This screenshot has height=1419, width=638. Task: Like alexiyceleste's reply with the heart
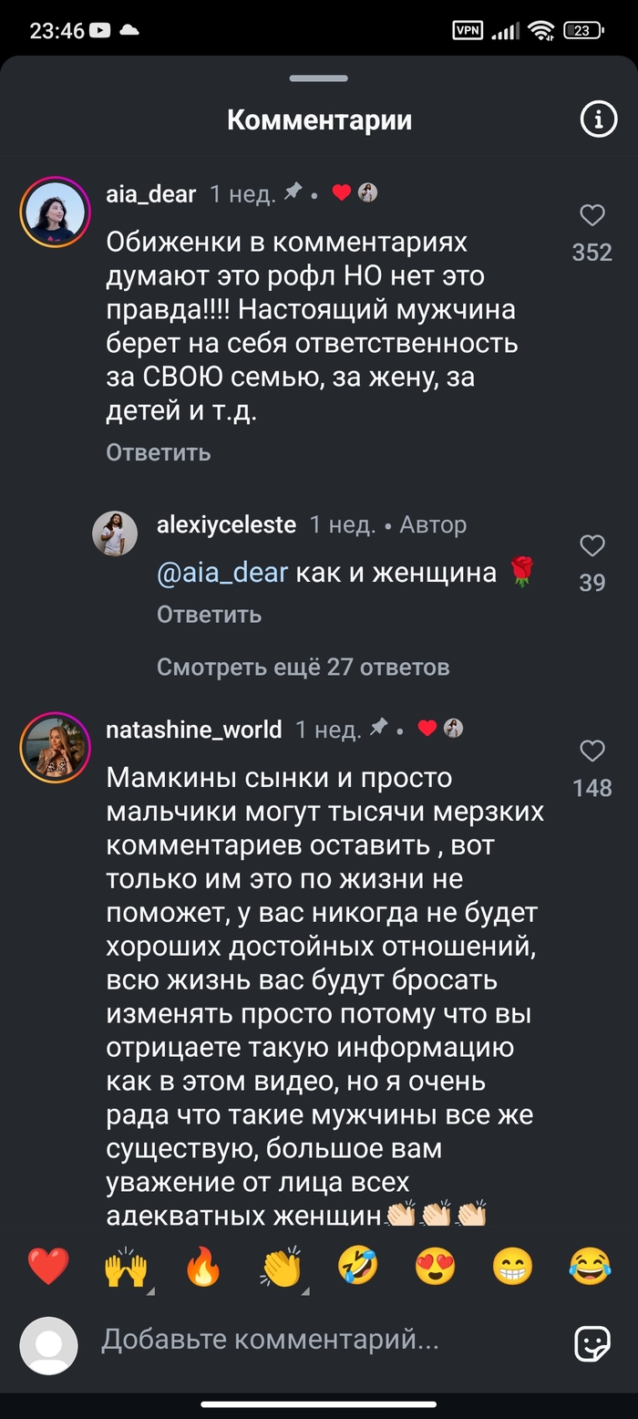[592, 546]
